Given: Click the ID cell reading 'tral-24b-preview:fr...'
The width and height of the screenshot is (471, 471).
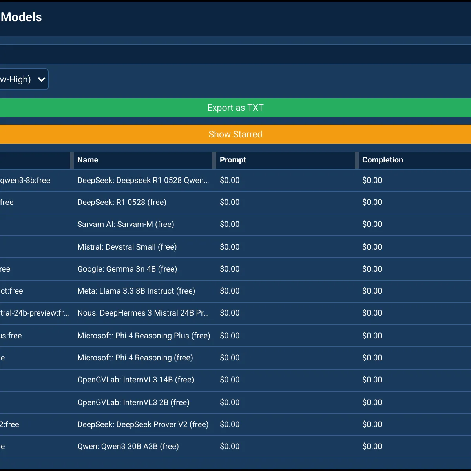Looking at the screenshot, I should [35, 313].
